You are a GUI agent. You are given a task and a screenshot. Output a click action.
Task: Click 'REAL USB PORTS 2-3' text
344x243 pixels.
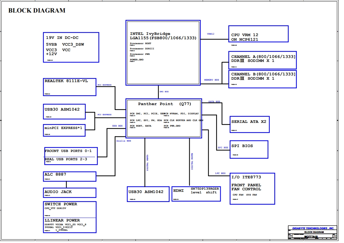[x=66, y=159]
